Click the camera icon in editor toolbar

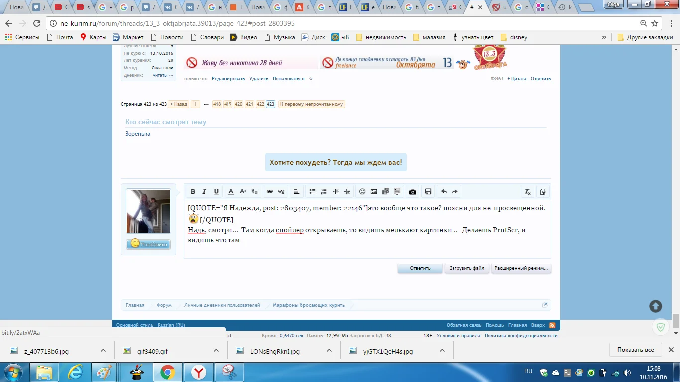coord(412,191)
